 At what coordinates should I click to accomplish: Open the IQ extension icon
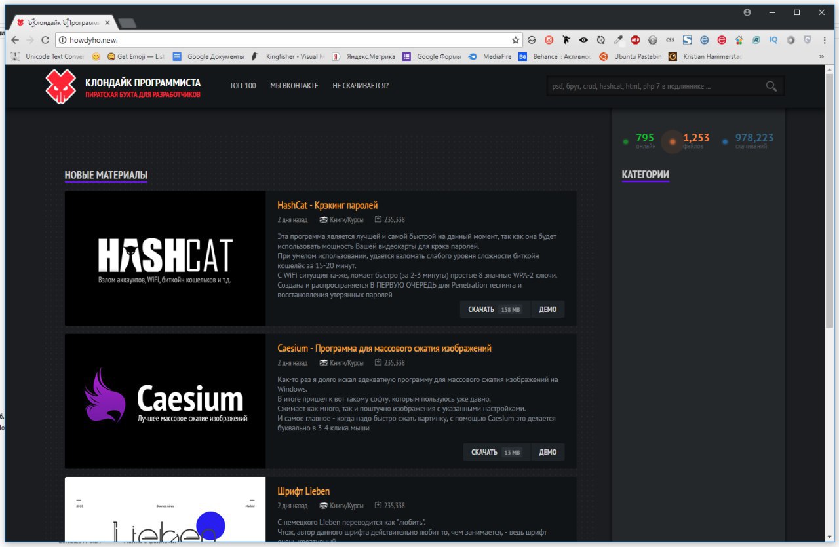coord(773,40)
